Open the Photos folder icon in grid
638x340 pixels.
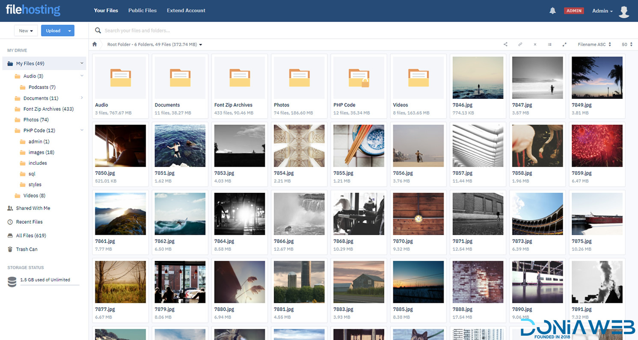299,78
